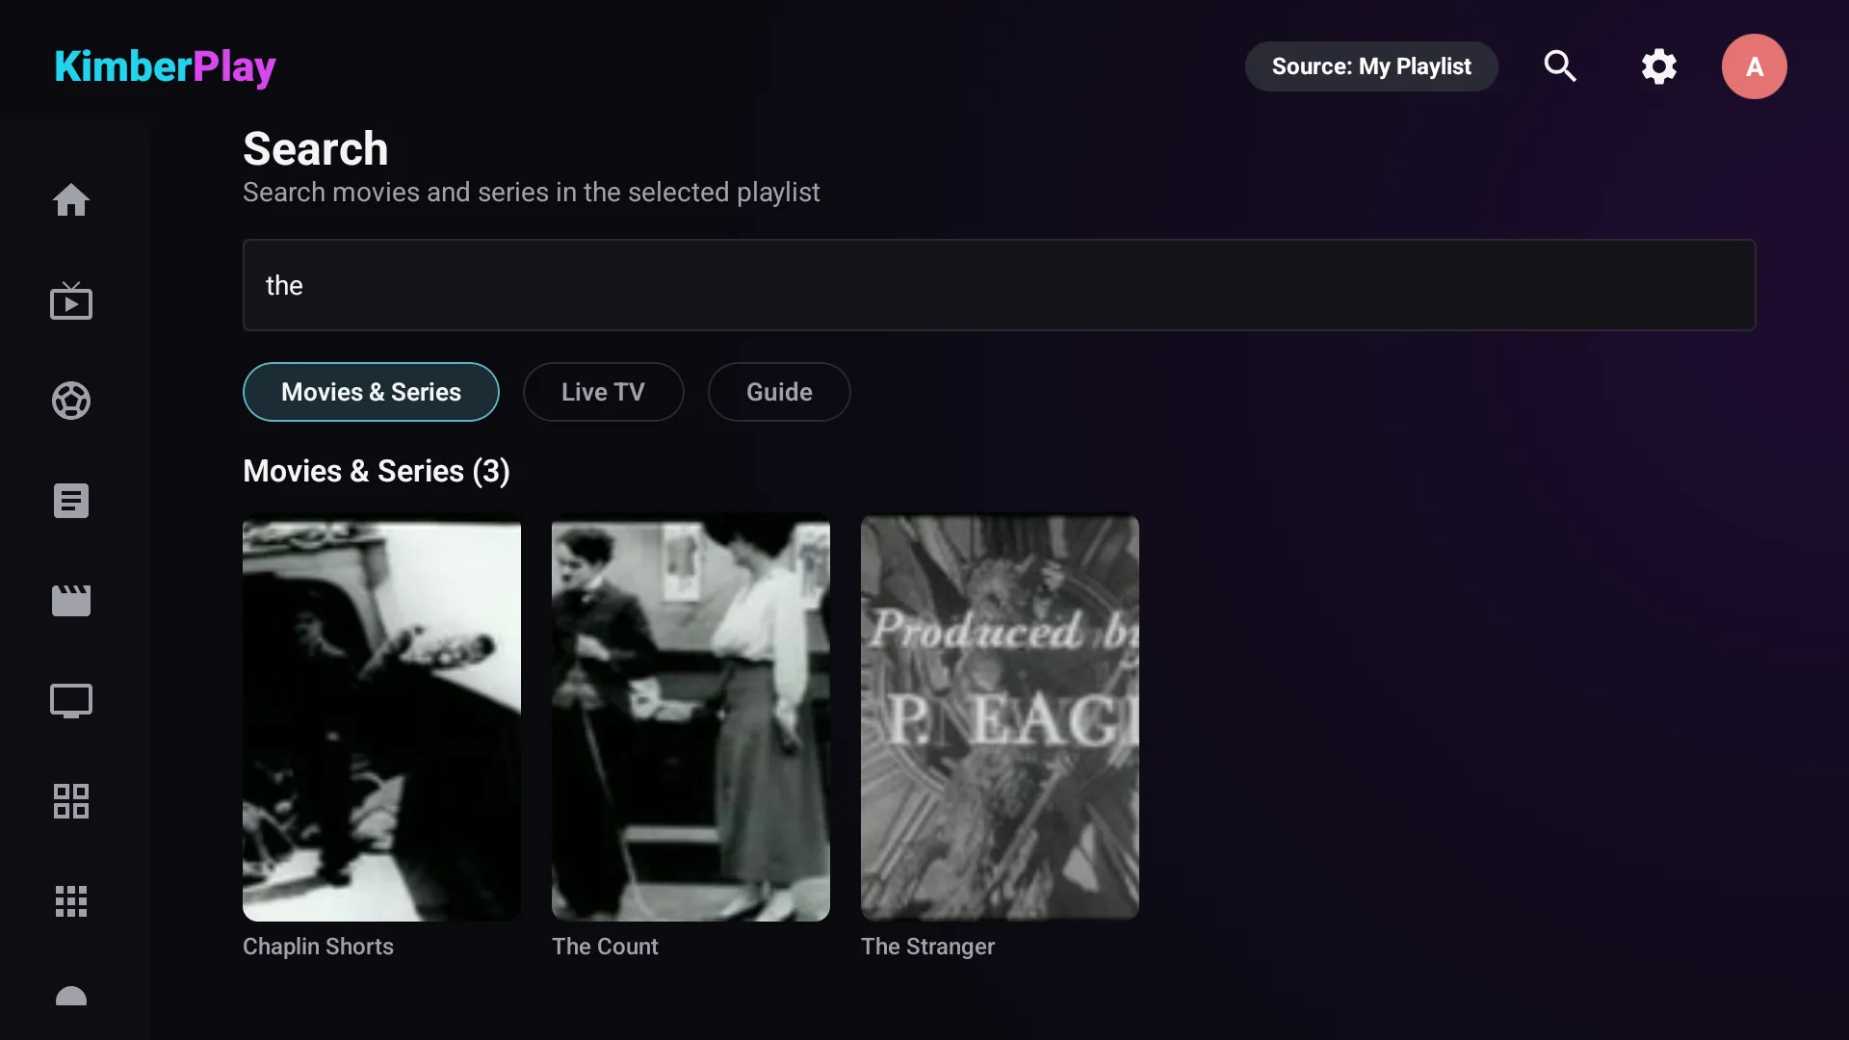Open profile avatar labeled A
The height and width of the screenshot is (1040, 1849).
coord(1755,66)
